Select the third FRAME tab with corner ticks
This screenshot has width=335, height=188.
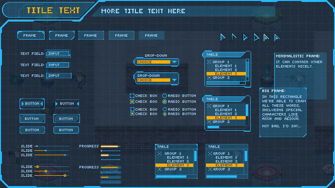91,35
